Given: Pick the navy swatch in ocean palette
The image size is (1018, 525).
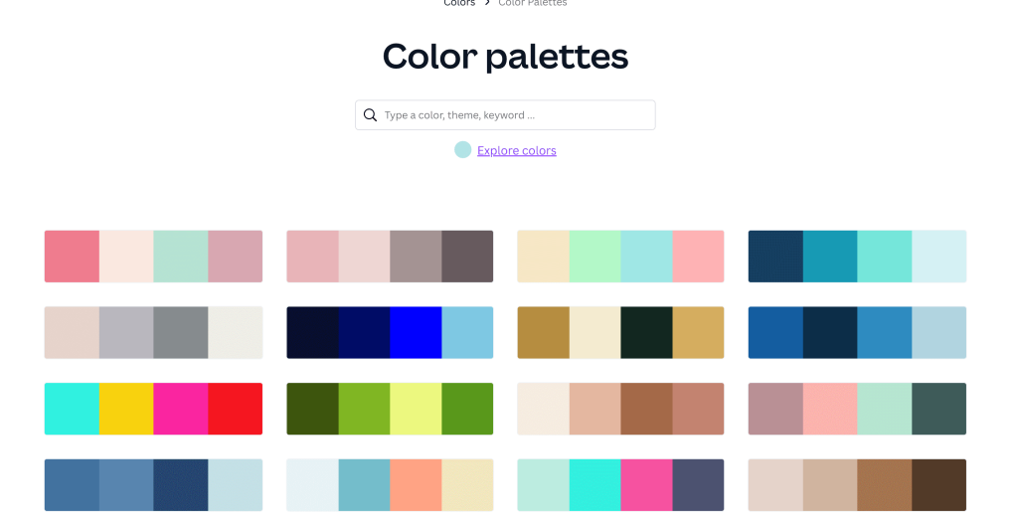Looking at the screenshot, I should point(775,257).
